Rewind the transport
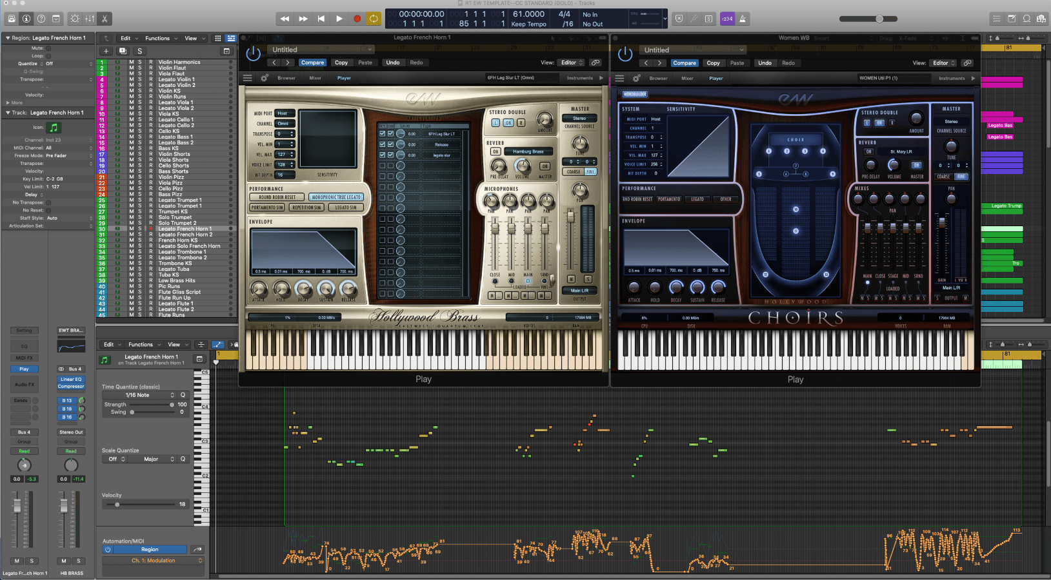 pos(285,19)
